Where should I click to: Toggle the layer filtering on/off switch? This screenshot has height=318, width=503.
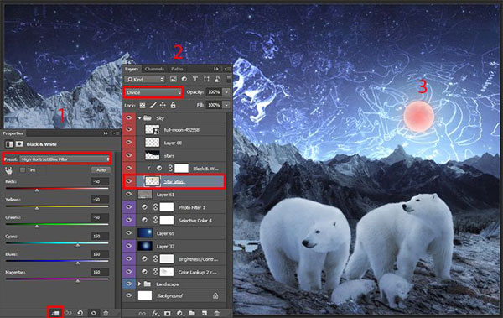click(228, 79)
